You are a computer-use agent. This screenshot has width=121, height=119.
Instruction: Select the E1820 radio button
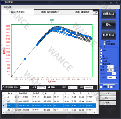pos(101,58)
